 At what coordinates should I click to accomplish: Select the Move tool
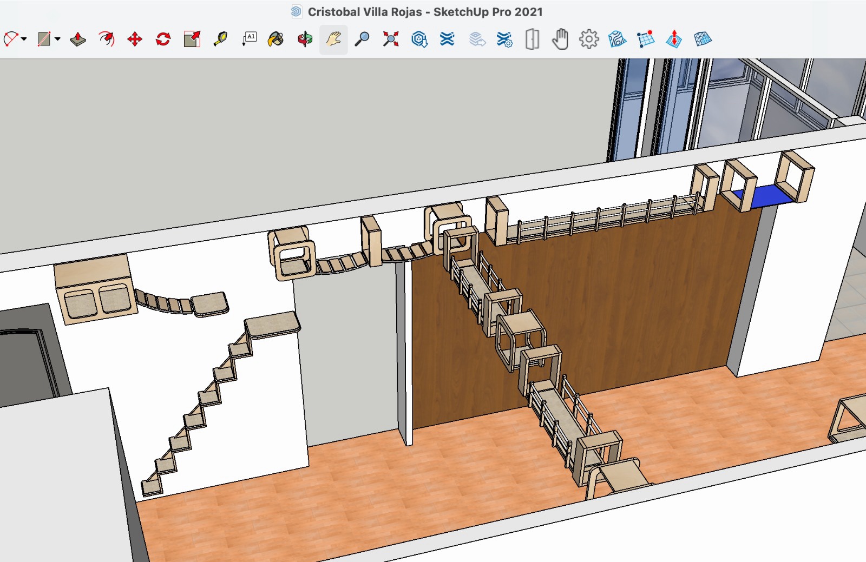(135, 39)
